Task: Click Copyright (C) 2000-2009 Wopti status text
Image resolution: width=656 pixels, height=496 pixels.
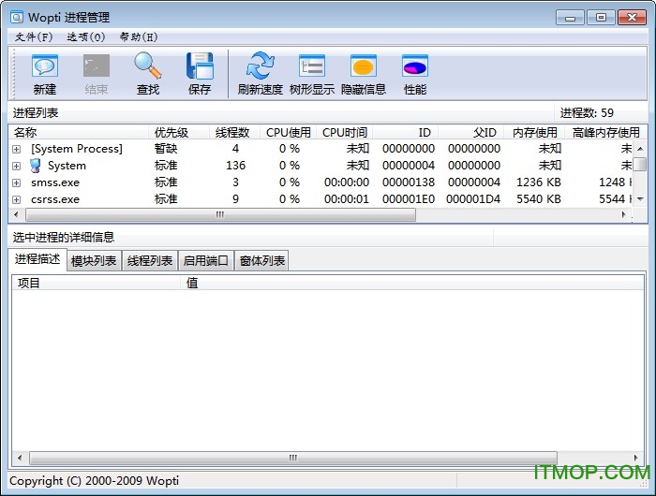Action: (94, 481)
